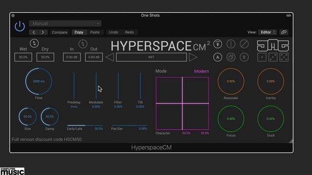Click the Duck knob
The width and height of the screenshot is (312, 175).
tap(271, 119)
